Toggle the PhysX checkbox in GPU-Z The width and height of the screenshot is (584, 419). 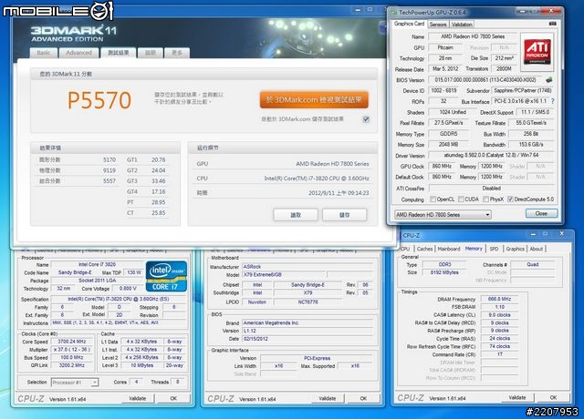[x=485, y=199]
